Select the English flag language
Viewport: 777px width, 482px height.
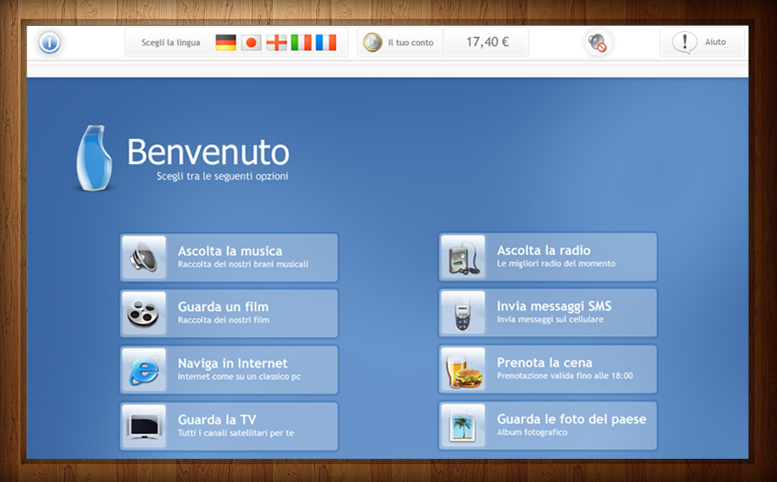click(276, 43)
